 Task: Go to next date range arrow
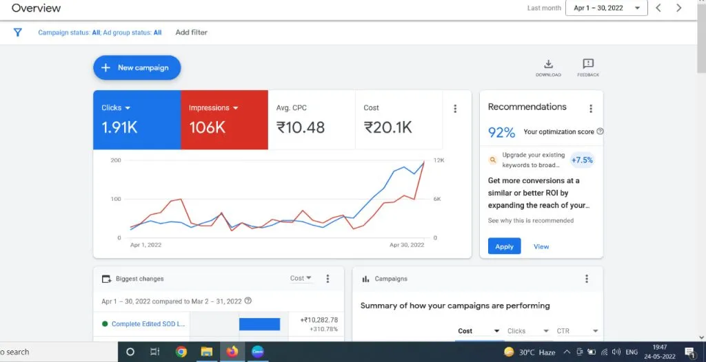[x=678, y=8]
